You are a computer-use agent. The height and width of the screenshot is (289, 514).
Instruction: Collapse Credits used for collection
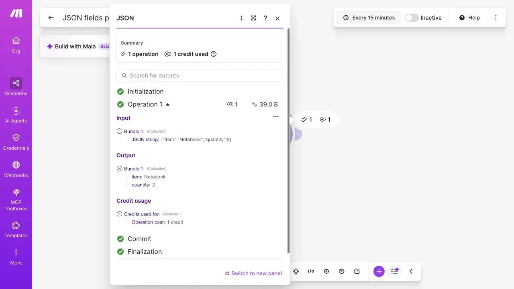tap(119, 214)
